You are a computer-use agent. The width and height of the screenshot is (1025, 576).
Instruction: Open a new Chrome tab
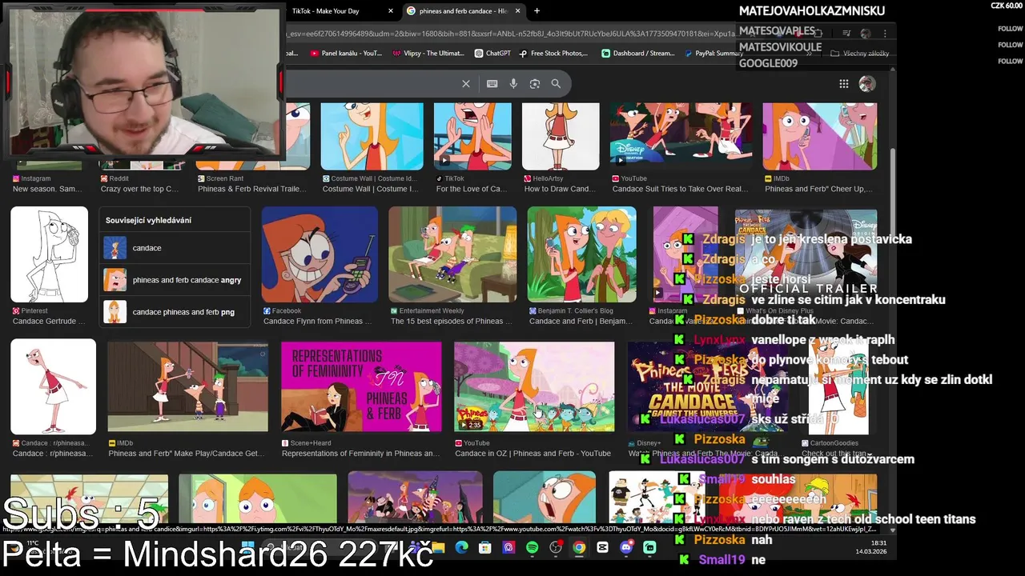point(537,11)
